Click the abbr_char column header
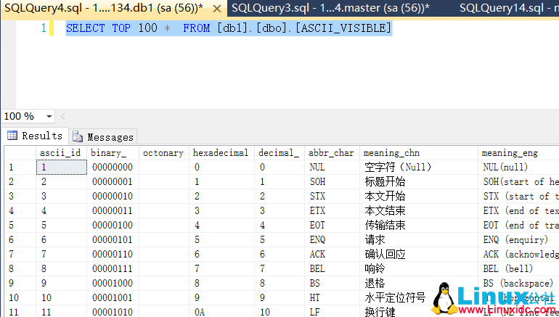The width and height of the screenshot is (559, 317). (x=332, y=153)
